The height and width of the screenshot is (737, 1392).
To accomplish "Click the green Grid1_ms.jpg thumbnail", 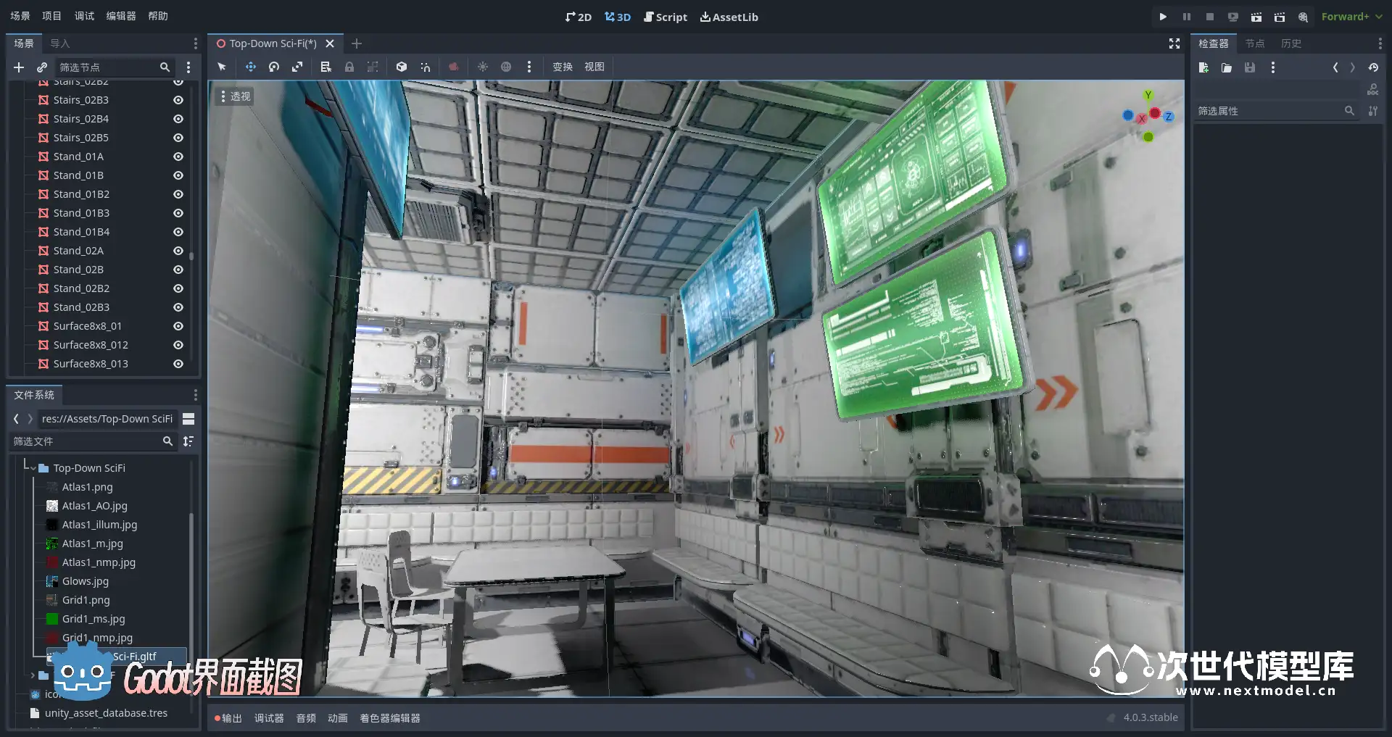I will point(52,619).
